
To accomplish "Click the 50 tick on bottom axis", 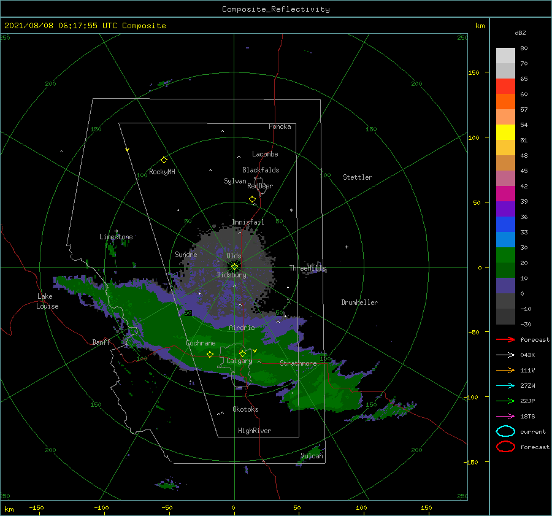I will coord(297,507).
